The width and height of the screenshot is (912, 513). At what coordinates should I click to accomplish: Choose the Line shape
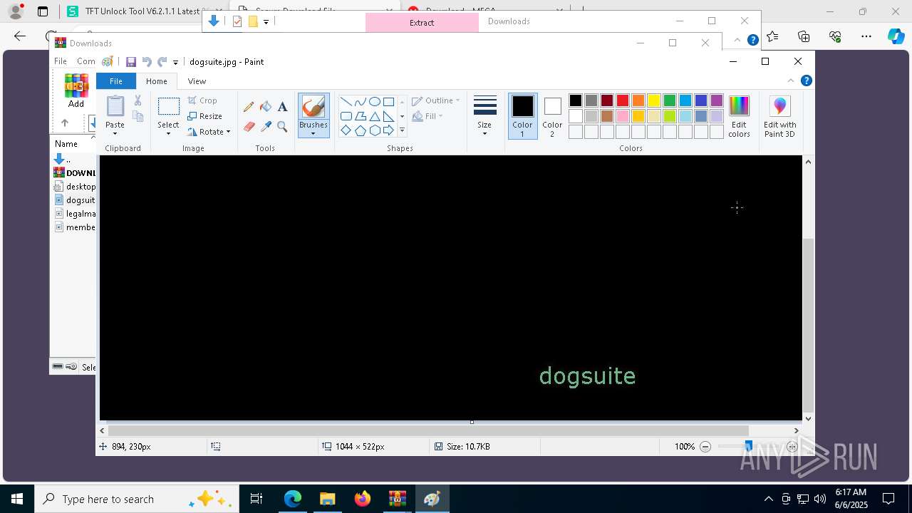pos(346,101)
